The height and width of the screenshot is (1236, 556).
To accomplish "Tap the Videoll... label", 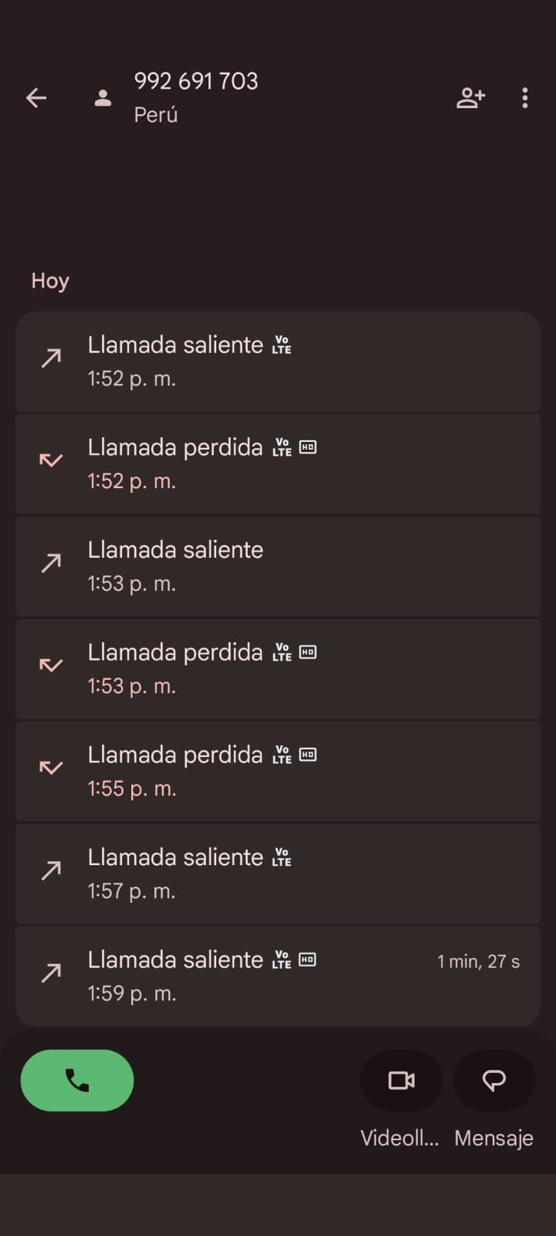I will tap(399, 1138).
